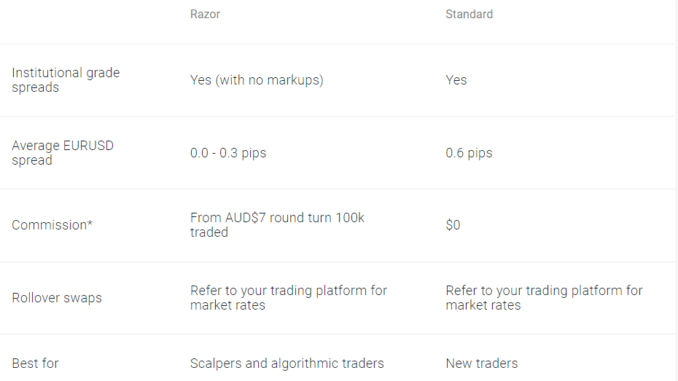Click the word 'traded' in Razor commission cell
This screenshot has height=381, width=678.
pyautogui.click(x=209, y=232)
